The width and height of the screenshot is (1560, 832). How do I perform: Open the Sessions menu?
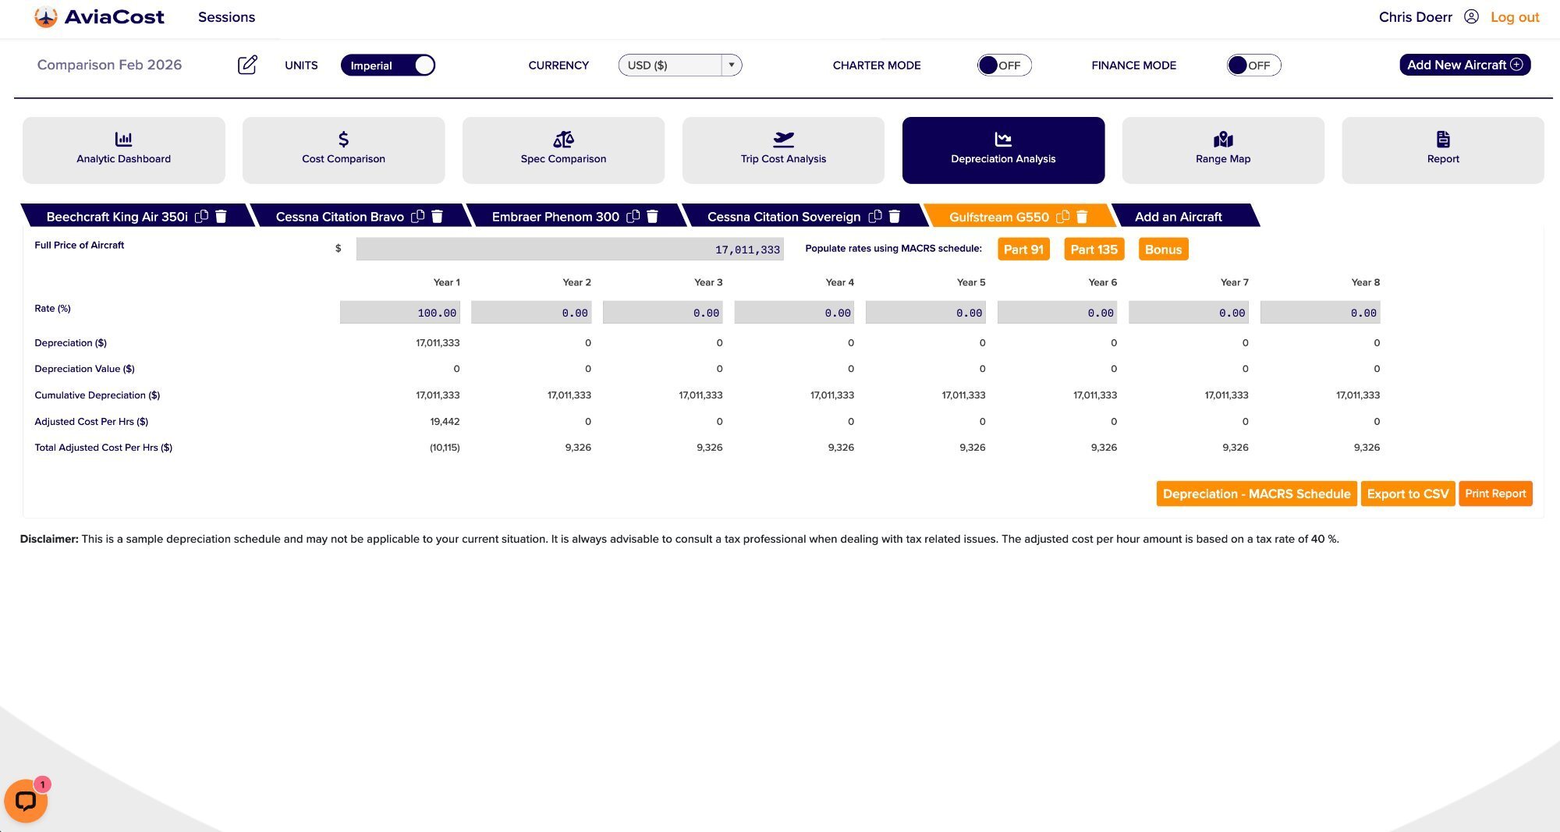point(226,17)
